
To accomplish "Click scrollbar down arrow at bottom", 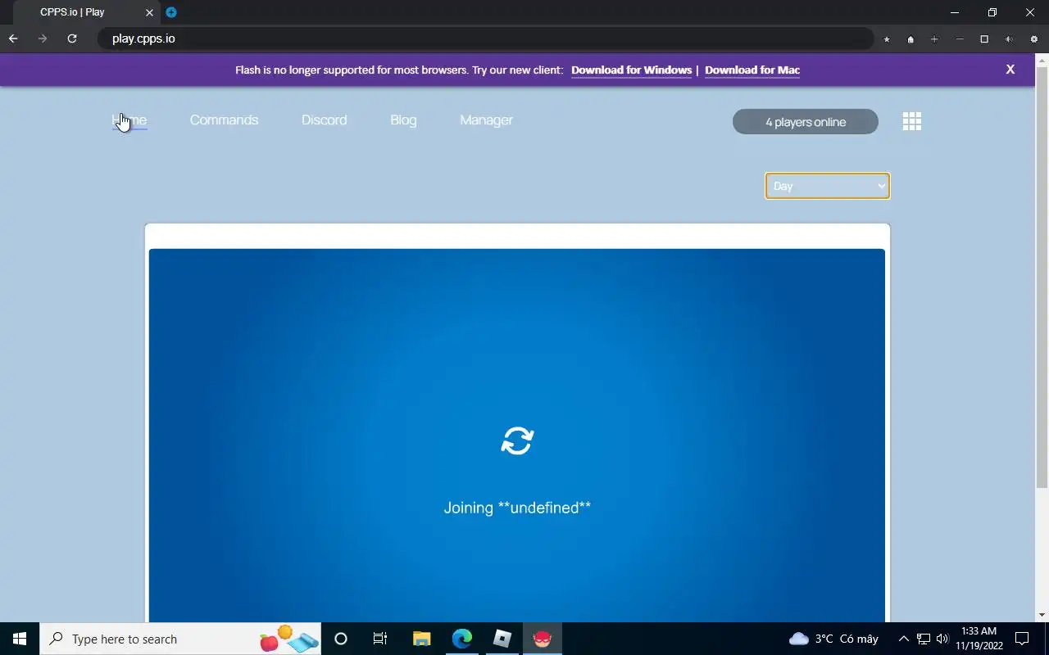I will (1042, 615).
